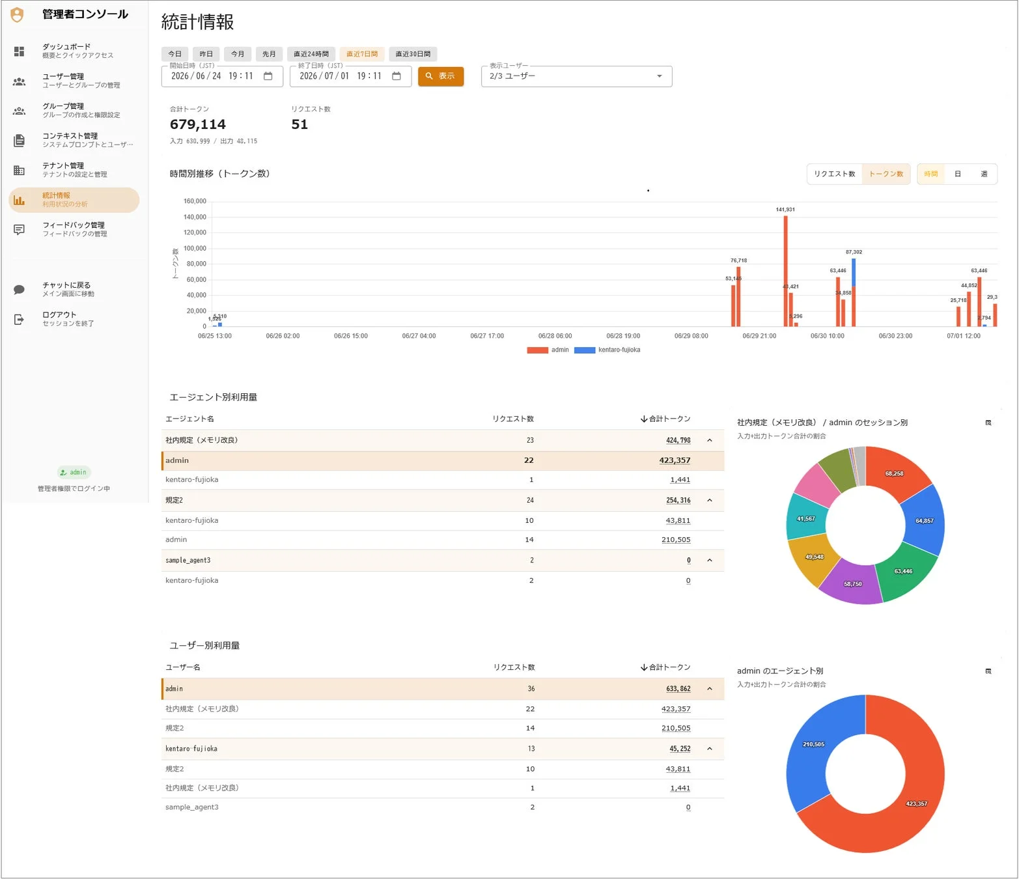1019x879 pixels.
Task: Open the コンテキスト管理 document icon
Action: (x=19, y=140)
